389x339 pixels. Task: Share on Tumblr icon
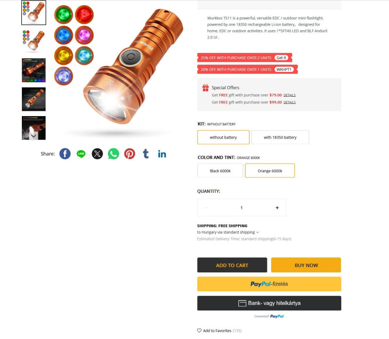point(146,153)
